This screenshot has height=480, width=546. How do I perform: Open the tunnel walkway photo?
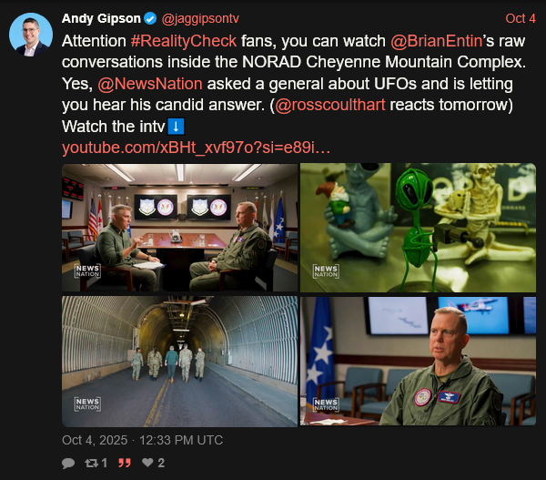(x=179, y=362)
